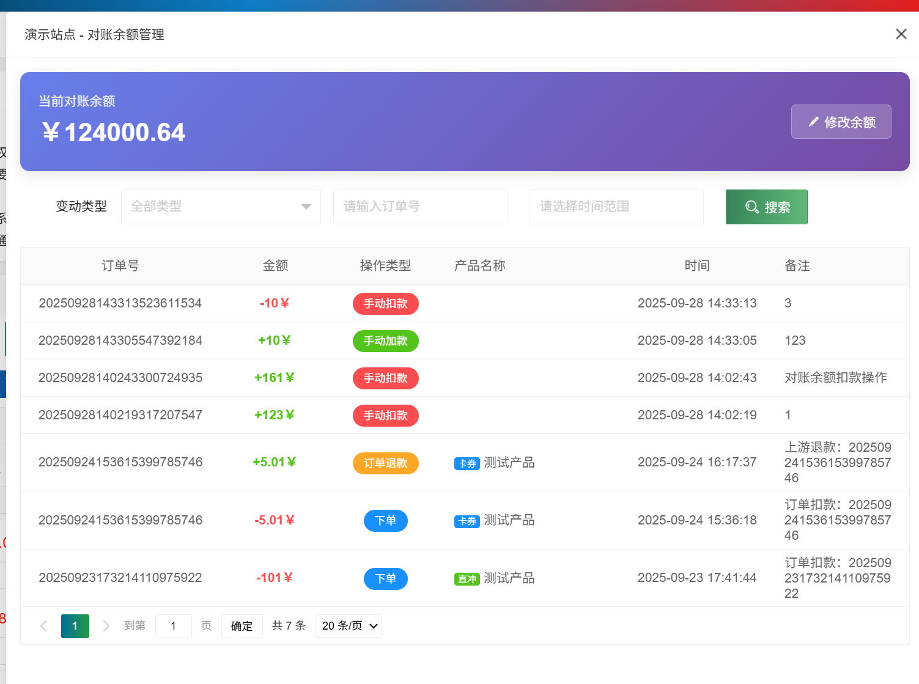Click the 直冲 tag beside 测试产品
919x684 pixels.
467,579
